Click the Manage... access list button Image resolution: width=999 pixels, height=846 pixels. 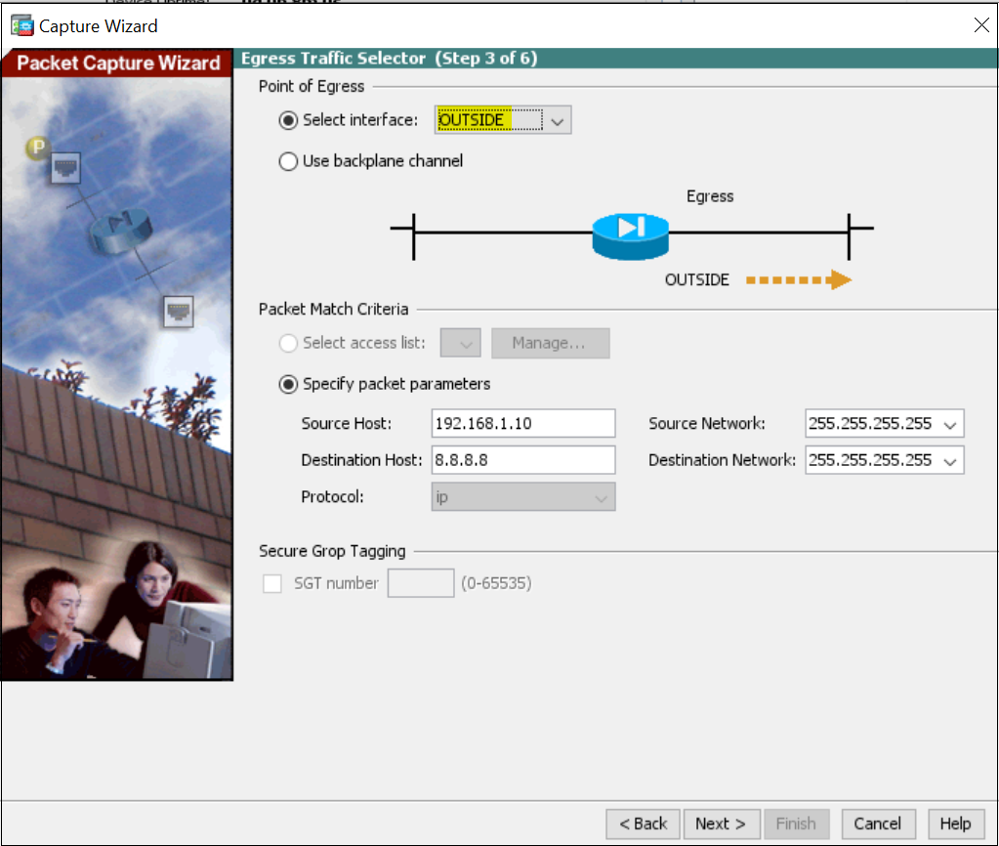click(x=551, y=343)
